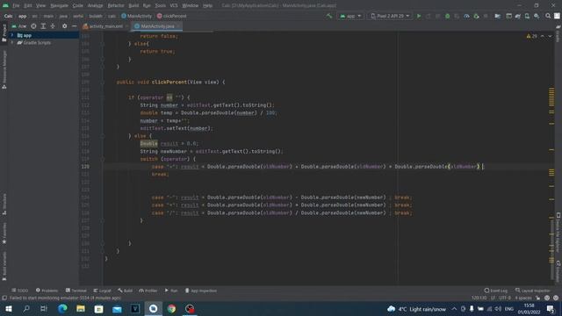
Task: Open the UTF-8 encoding selector
Action: point(505,298)
